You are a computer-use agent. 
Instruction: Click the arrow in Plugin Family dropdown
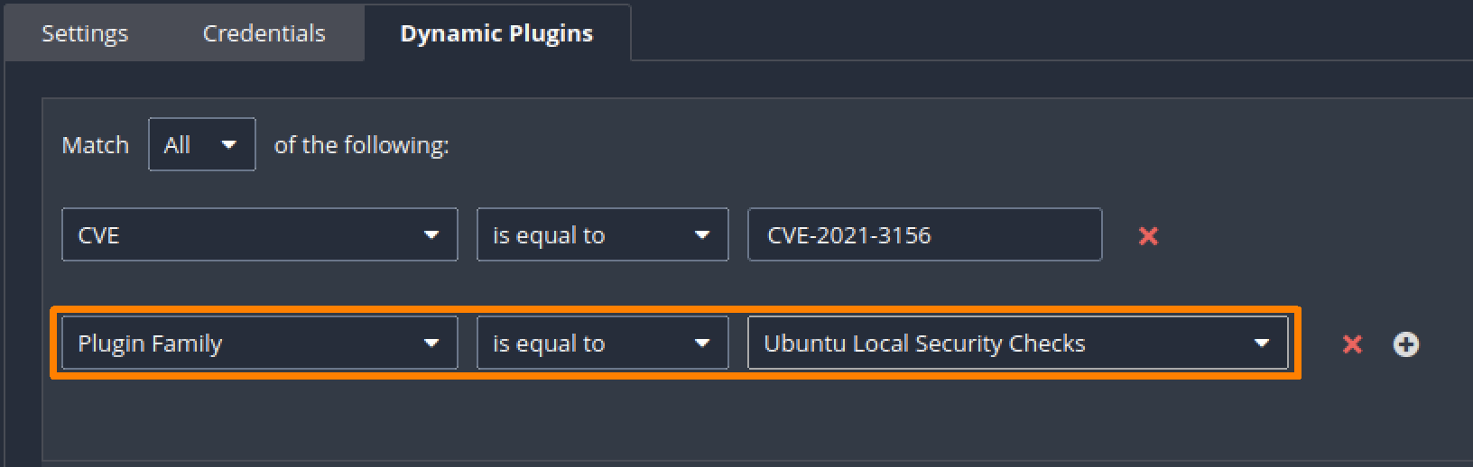click(x=431, y=343)
